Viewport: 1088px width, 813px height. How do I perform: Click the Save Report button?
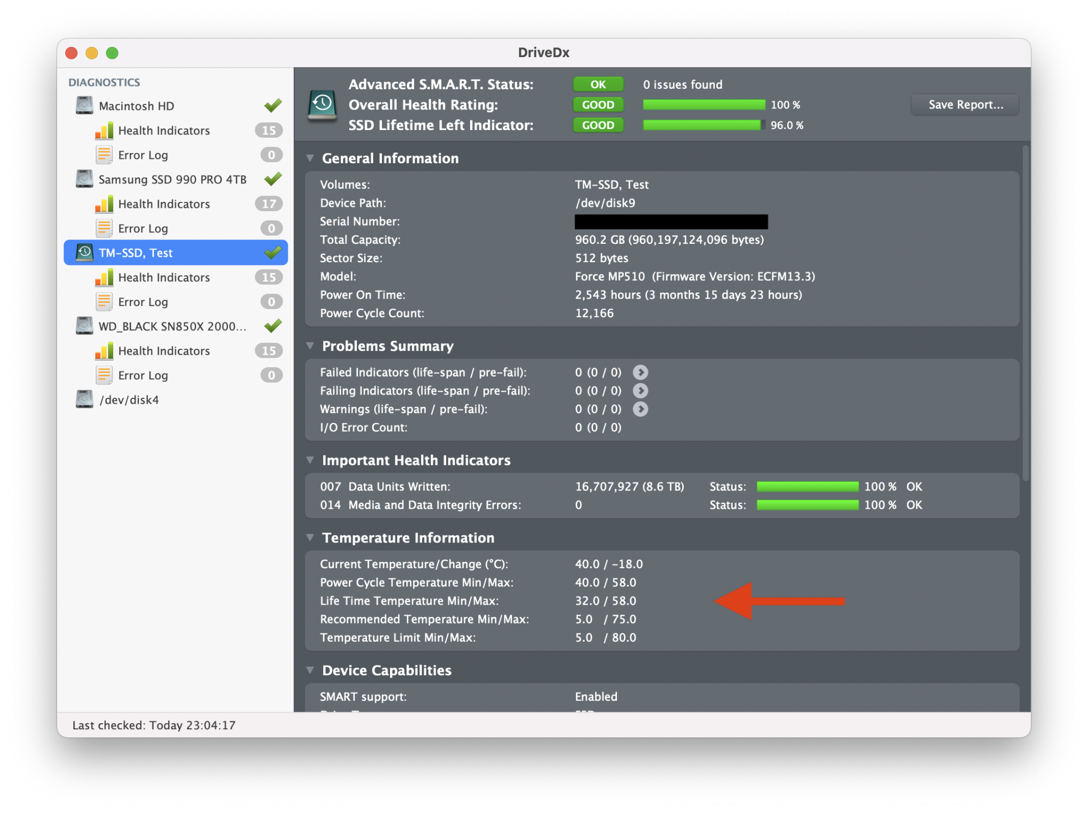(x=965, y=104)
